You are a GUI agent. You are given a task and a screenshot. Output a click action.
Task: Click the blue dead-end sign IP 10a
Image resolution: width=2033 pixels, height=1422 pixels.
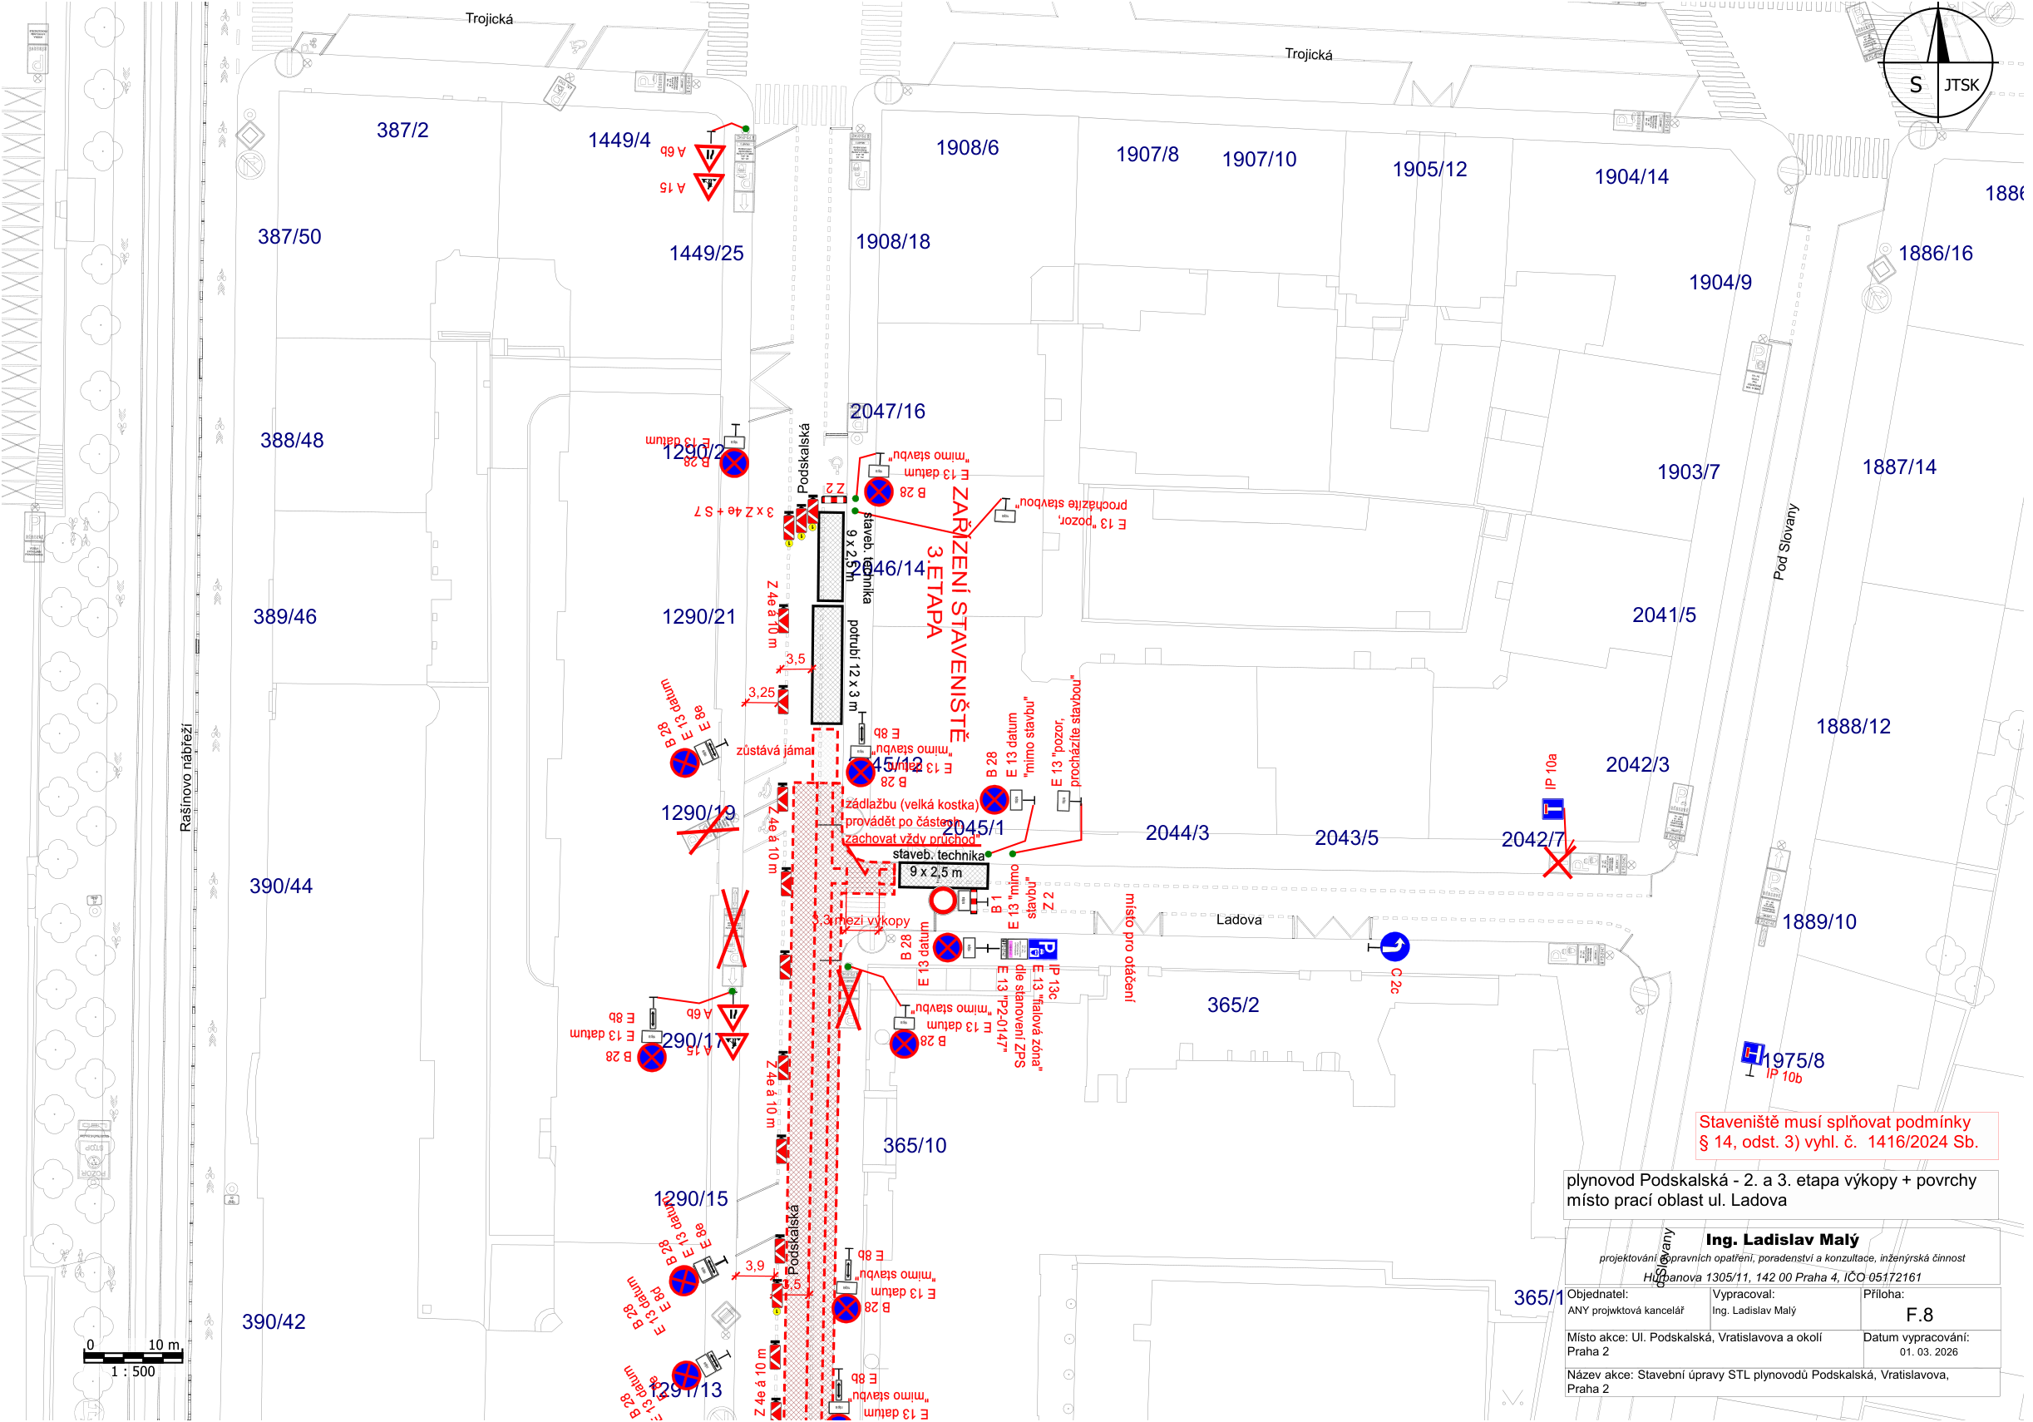pos(1553,808)
